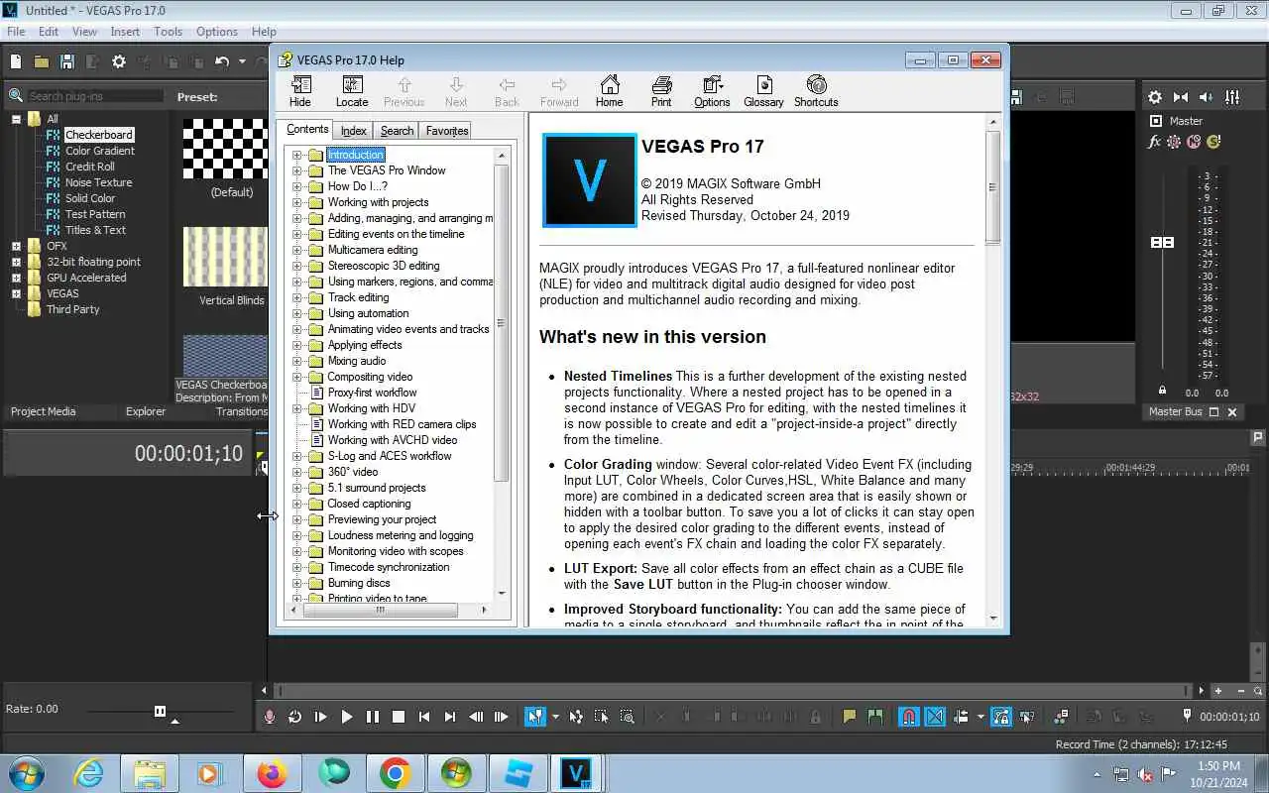
Task: Click the Record microphone button in transport bar
Action: pos(269,717)
